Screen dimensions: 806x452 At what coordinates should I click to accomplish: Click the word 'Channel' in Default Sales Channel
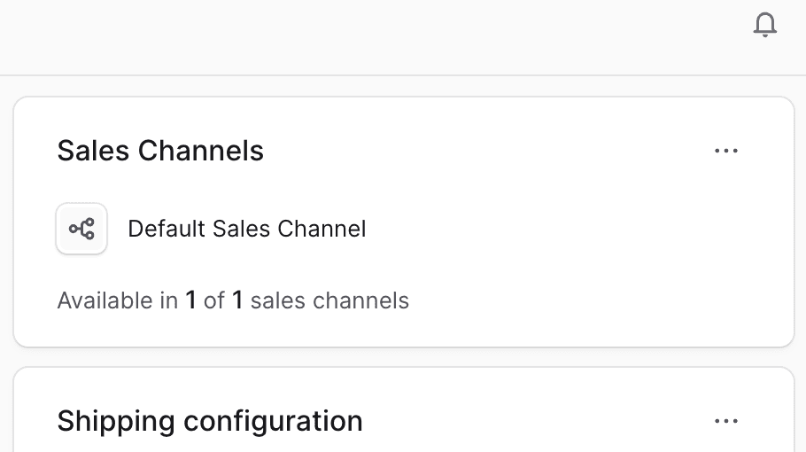322,229
